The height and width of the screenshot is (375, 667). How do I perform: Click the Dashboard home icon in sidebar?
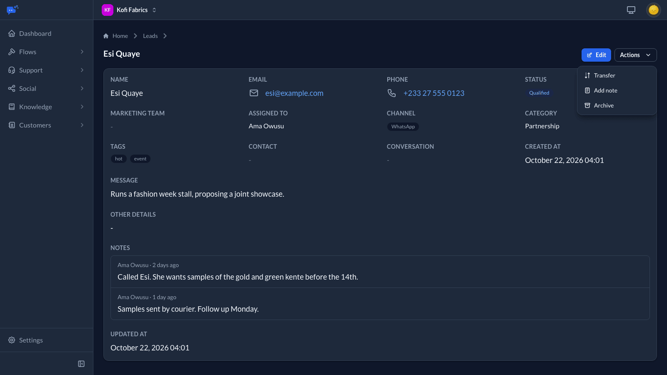point(12,33)
